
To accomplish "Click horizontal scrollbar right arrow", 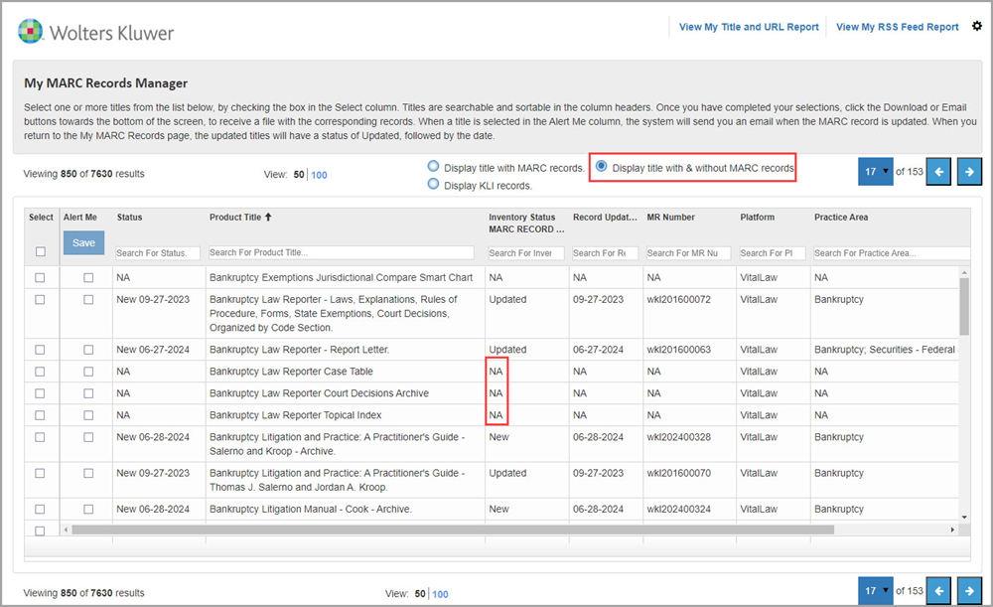I will pos(952,530).
